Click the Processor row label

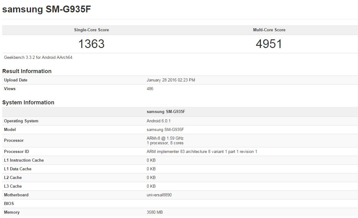tap(14, 141)
